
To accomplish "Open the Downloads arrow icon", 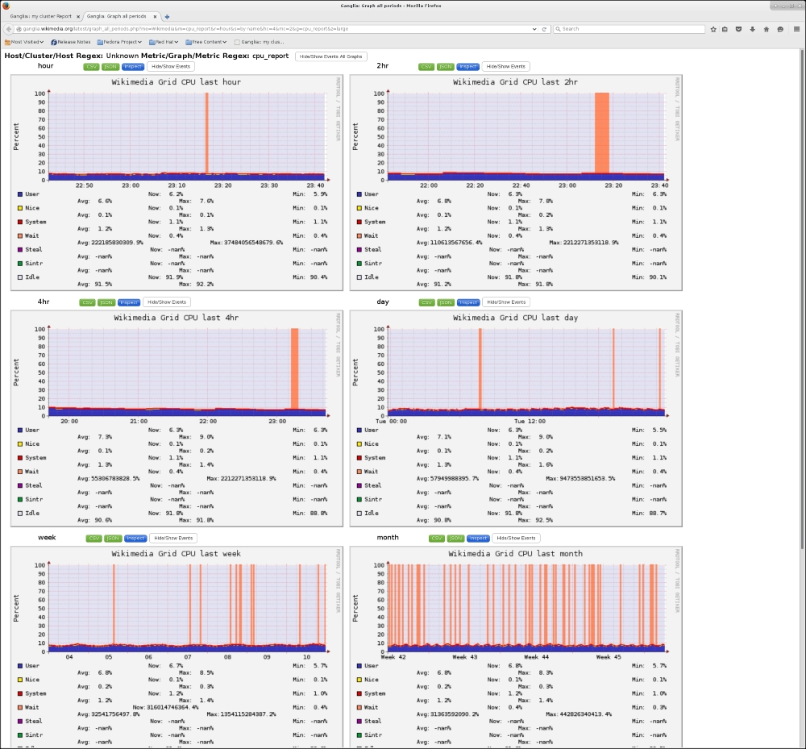I will [753, 29].
